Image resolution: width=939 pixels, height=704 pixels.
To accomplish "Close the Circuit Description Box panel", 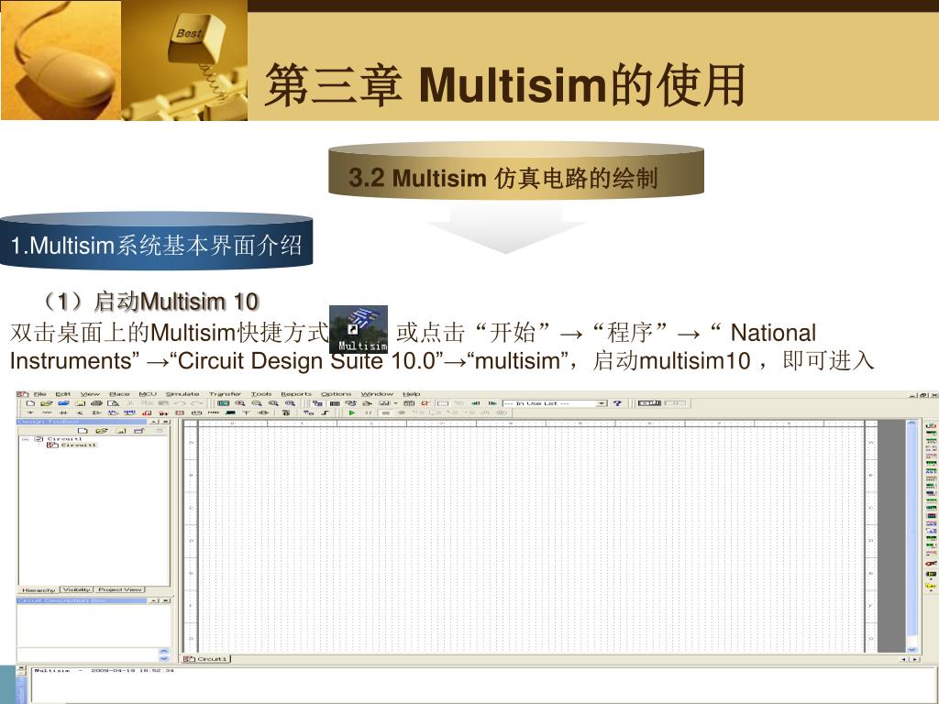I will 166,600.
